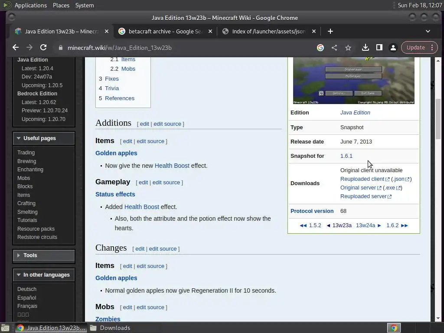Open Chrome three-dot menu
The width and height of the screenshot is (444, 333).
432,48
